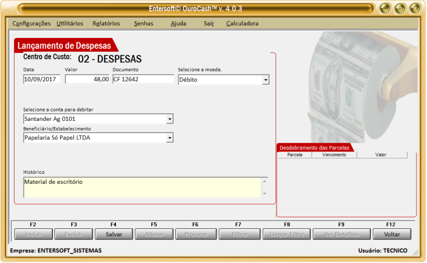Screen dimensions: 427x263
Task: Click the Histórico text area
Action: (142, 187)
